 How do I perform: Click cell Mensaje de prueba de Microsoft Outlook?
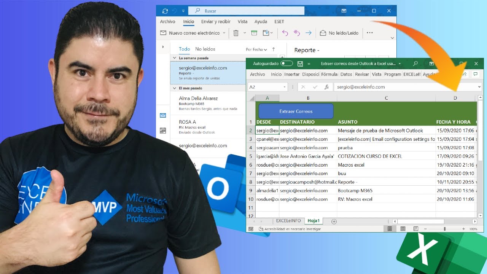click(386, 131)
